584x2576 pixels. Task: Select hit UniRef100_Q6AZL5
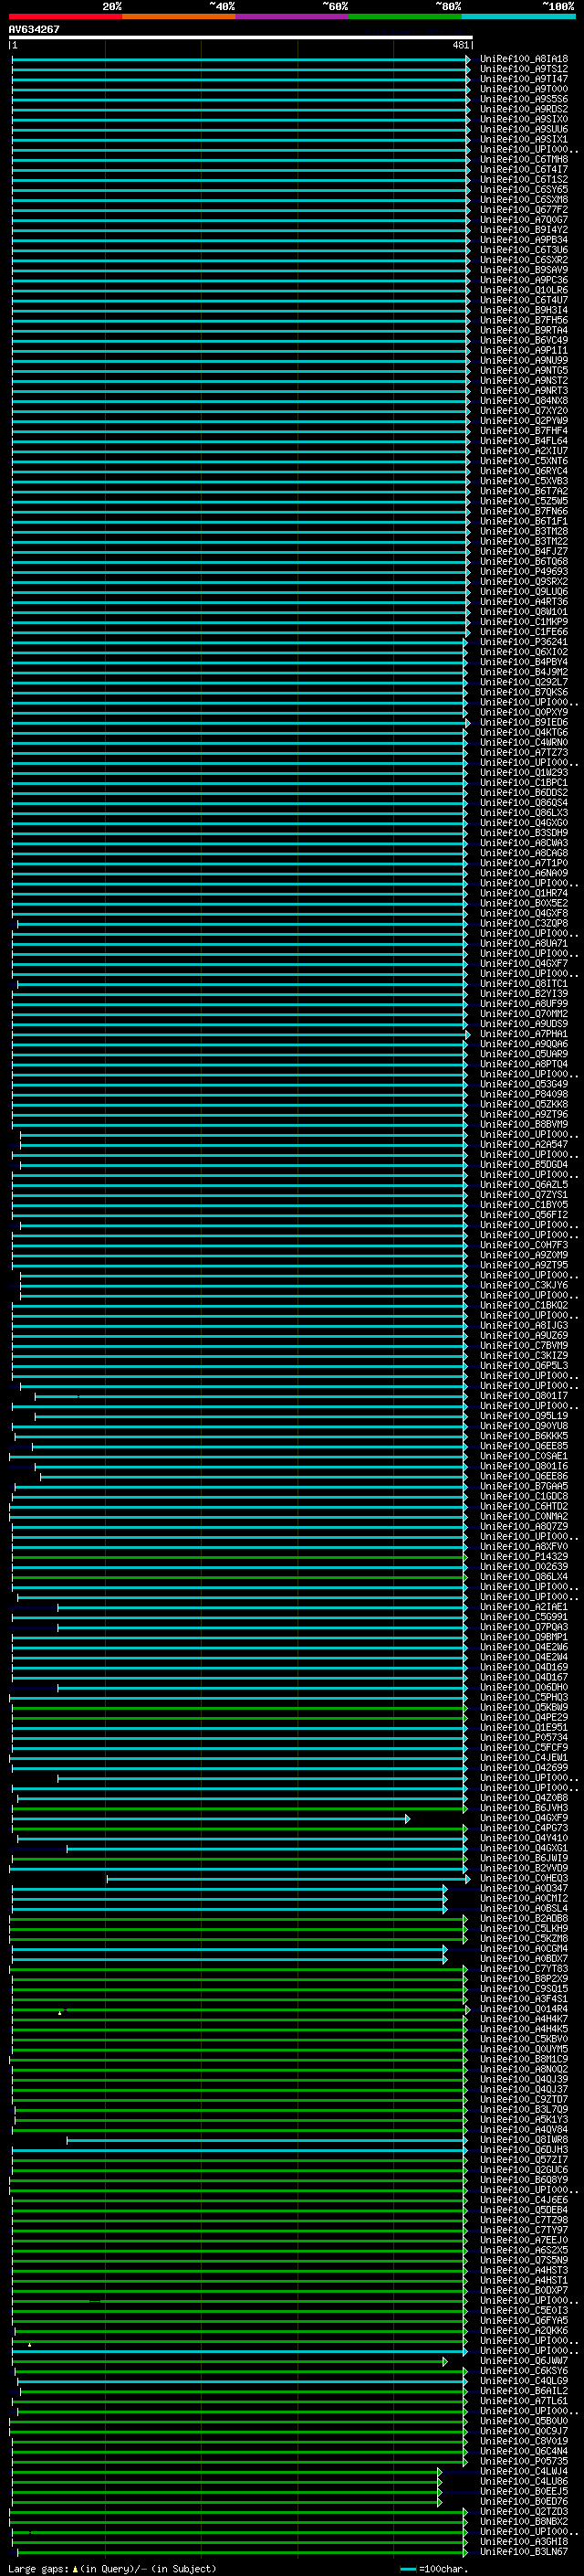tap(524, 1185)
